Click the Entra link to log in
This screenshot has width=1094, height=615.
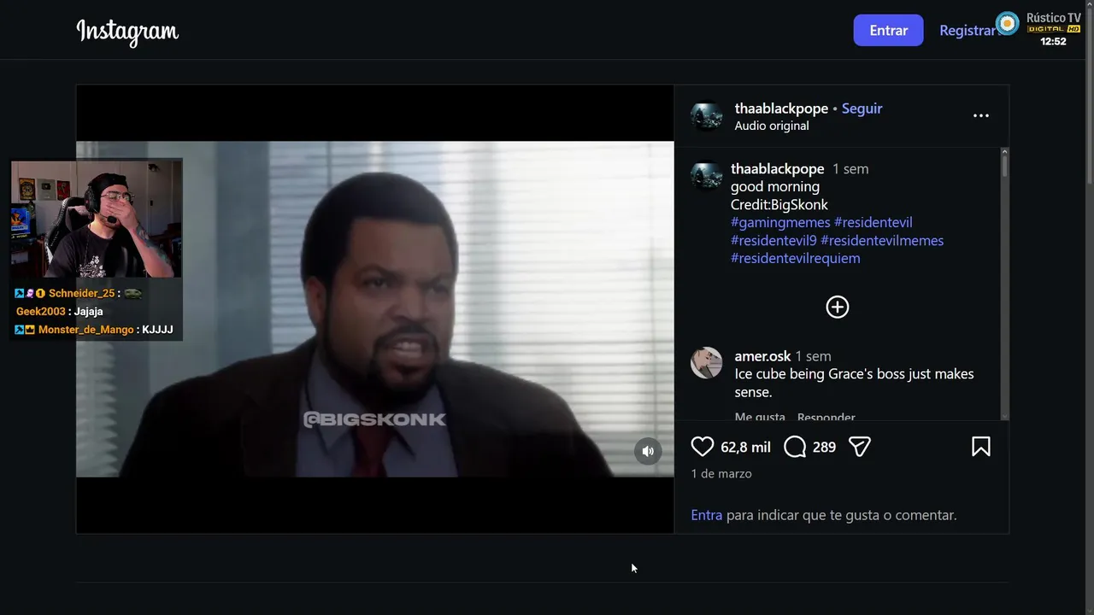pos(707,515)
